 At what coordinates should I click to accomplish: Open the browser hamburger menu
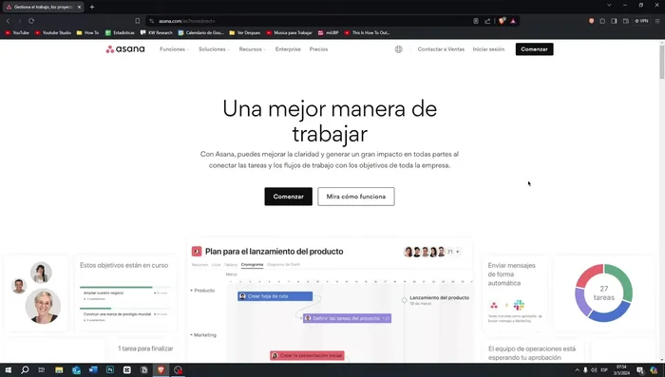[657, 21]
